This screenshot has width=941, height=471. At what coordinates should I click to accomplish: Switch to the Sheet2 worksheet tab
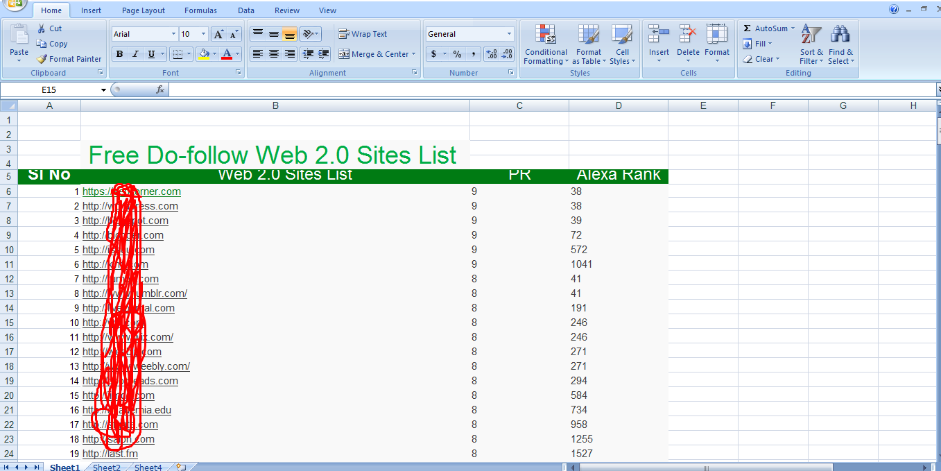105,467
